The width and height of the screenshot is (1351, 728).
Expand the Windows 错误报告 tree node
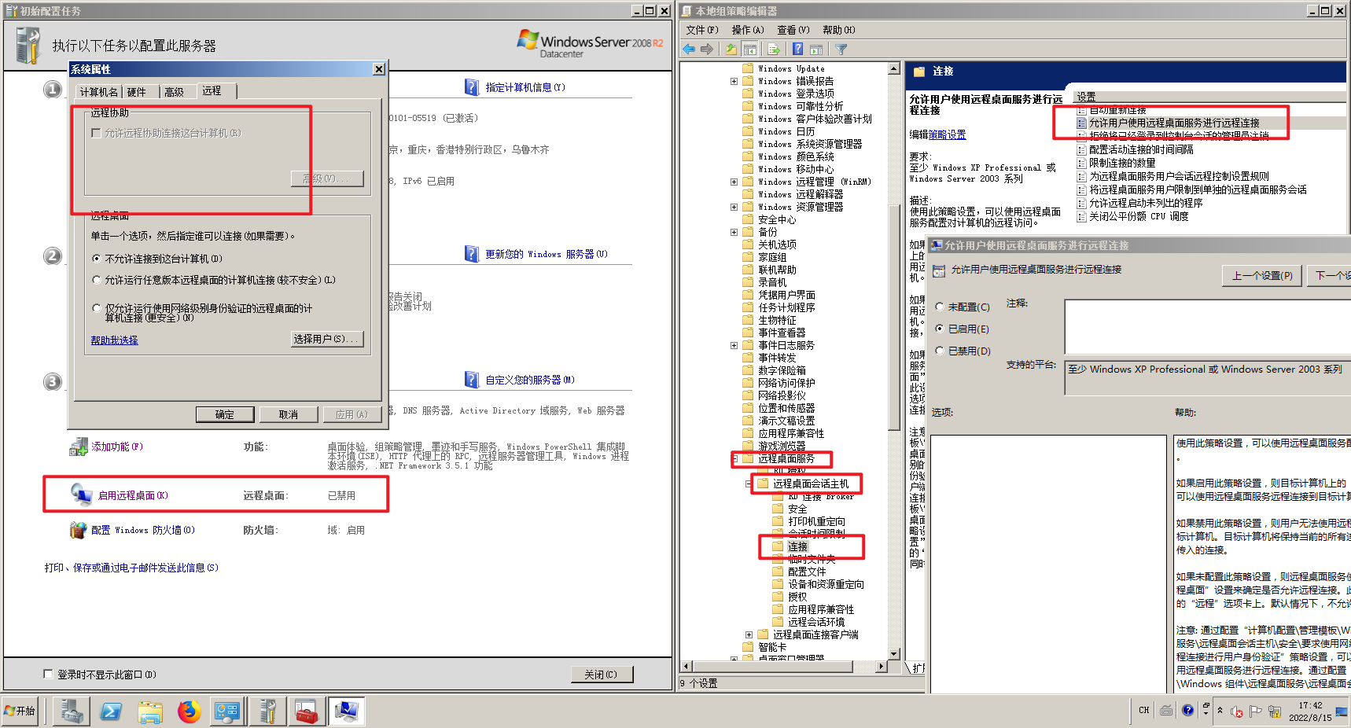[x=734, y=81]
